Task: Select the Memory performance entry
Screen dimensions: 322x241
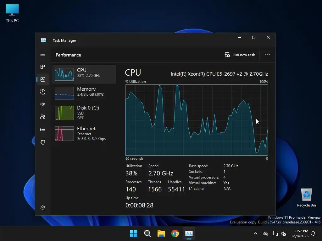Action: (84, 93)
